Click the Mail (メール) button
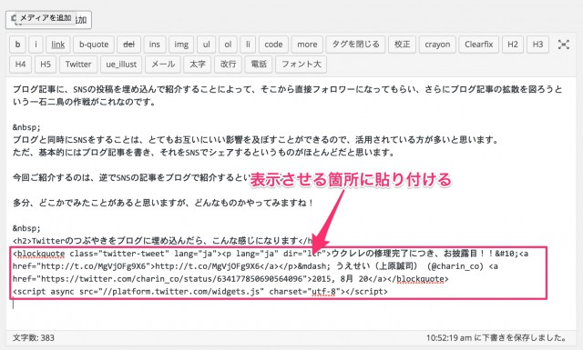Image resolution: width=583 pixels, height=350 pixels. [x=163, y=65]
